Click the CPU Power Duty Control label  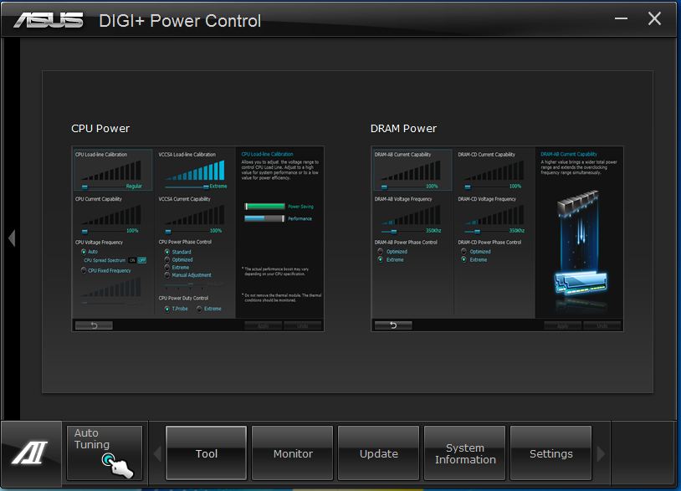click(183, 299)
